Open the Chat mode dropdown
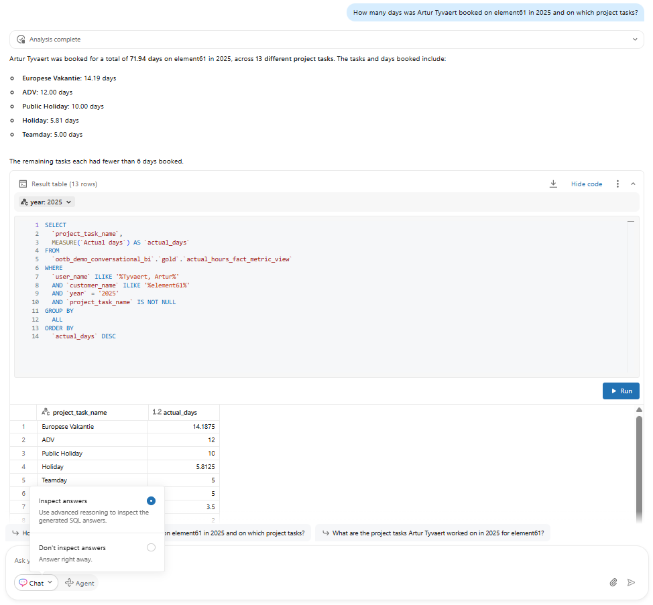Screen dimensions: 653x605 (36, 583)
